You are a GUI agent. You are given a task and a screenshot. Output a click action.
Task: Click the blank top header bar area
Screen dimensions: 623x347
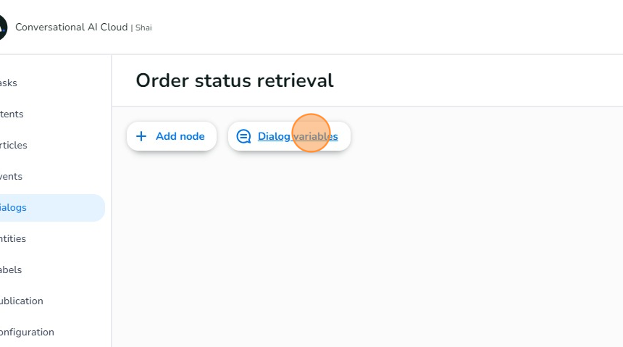(x=391, y=28)
